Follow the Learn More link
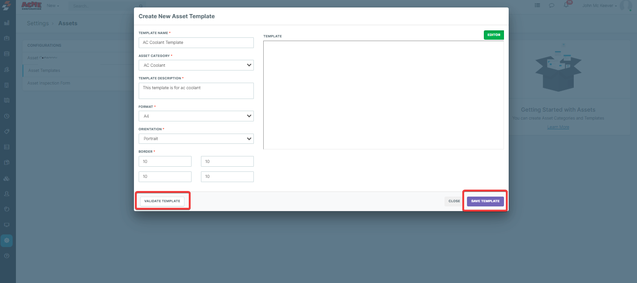637x283 pixels. pyautogui.click(x=558, y=127)
